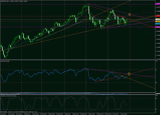Click the yellow circle marker on the price chart
Screen dimensions: 160x115
[130, 15]
